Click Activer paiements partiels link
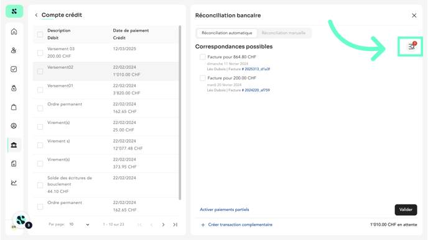This screenshot has width=428, height=240. coord(225,210)
